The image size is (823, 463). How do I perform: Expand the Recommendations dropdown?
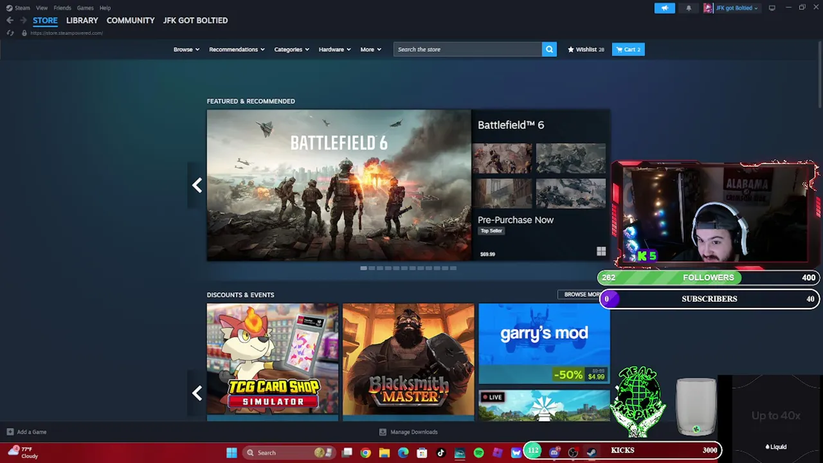tap(237, 50)
